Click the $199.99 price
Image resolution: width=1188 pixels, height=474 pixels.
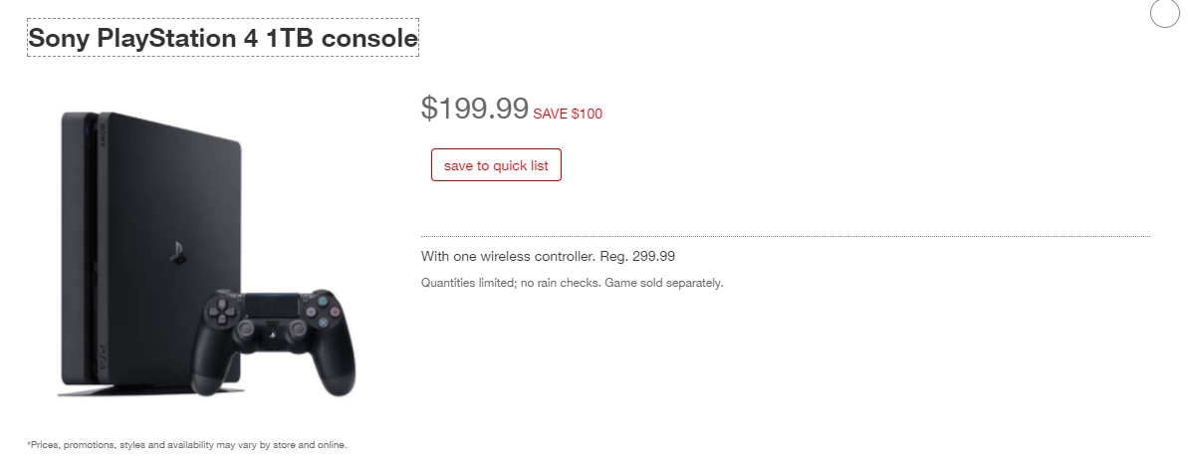[x=474, y=108]
